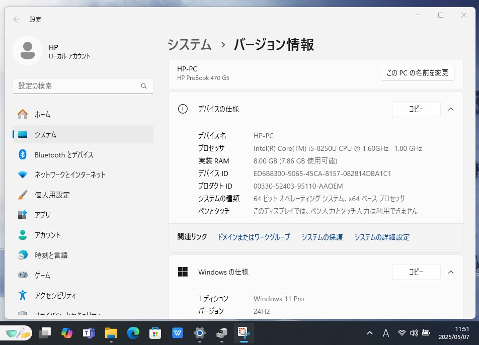Image resolution: width=479 pixels, height=345 pixels.
Task: Launch Copilot from the taskbar
Action: (x=67, y=333)
